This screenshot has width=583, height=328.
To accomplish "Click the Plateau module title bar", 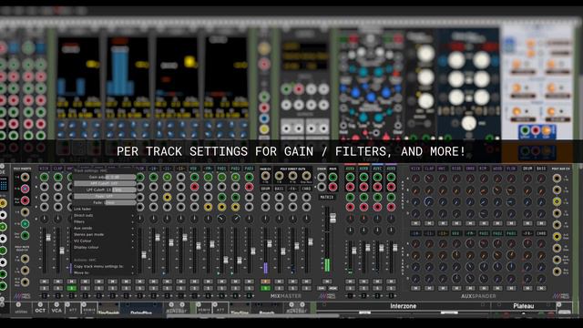I will 524,306.
